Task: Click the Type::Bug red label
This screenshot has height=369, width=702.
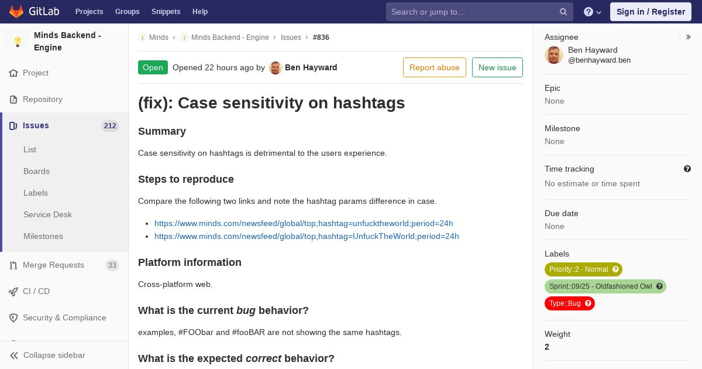Action: (x=569, y=303)
